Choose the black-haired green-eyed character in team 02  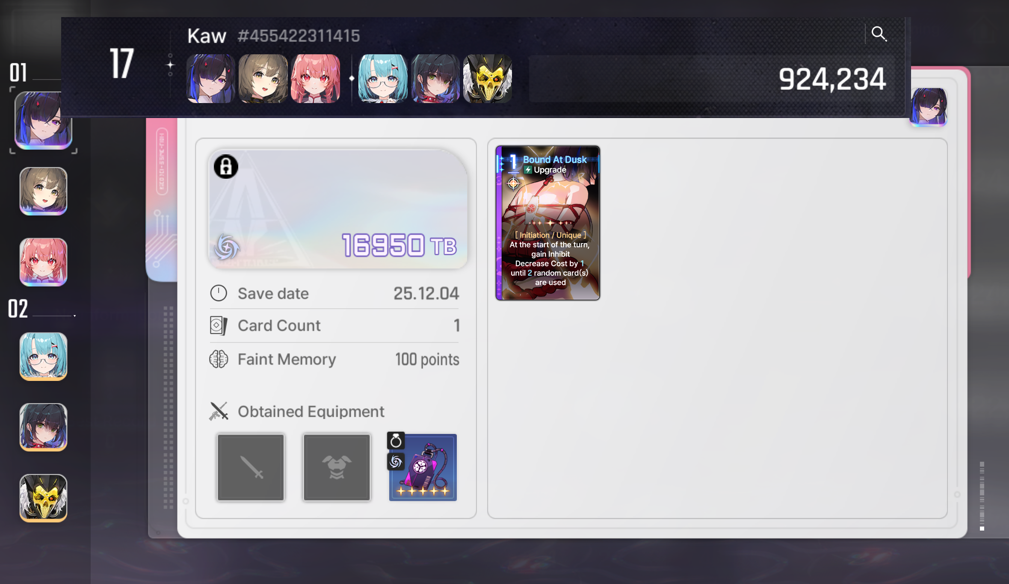(x=43, y=427)
